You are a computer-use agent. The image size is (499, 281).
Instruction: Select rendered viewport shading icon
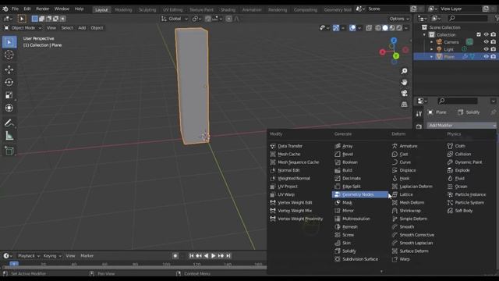tap(399, 28)
